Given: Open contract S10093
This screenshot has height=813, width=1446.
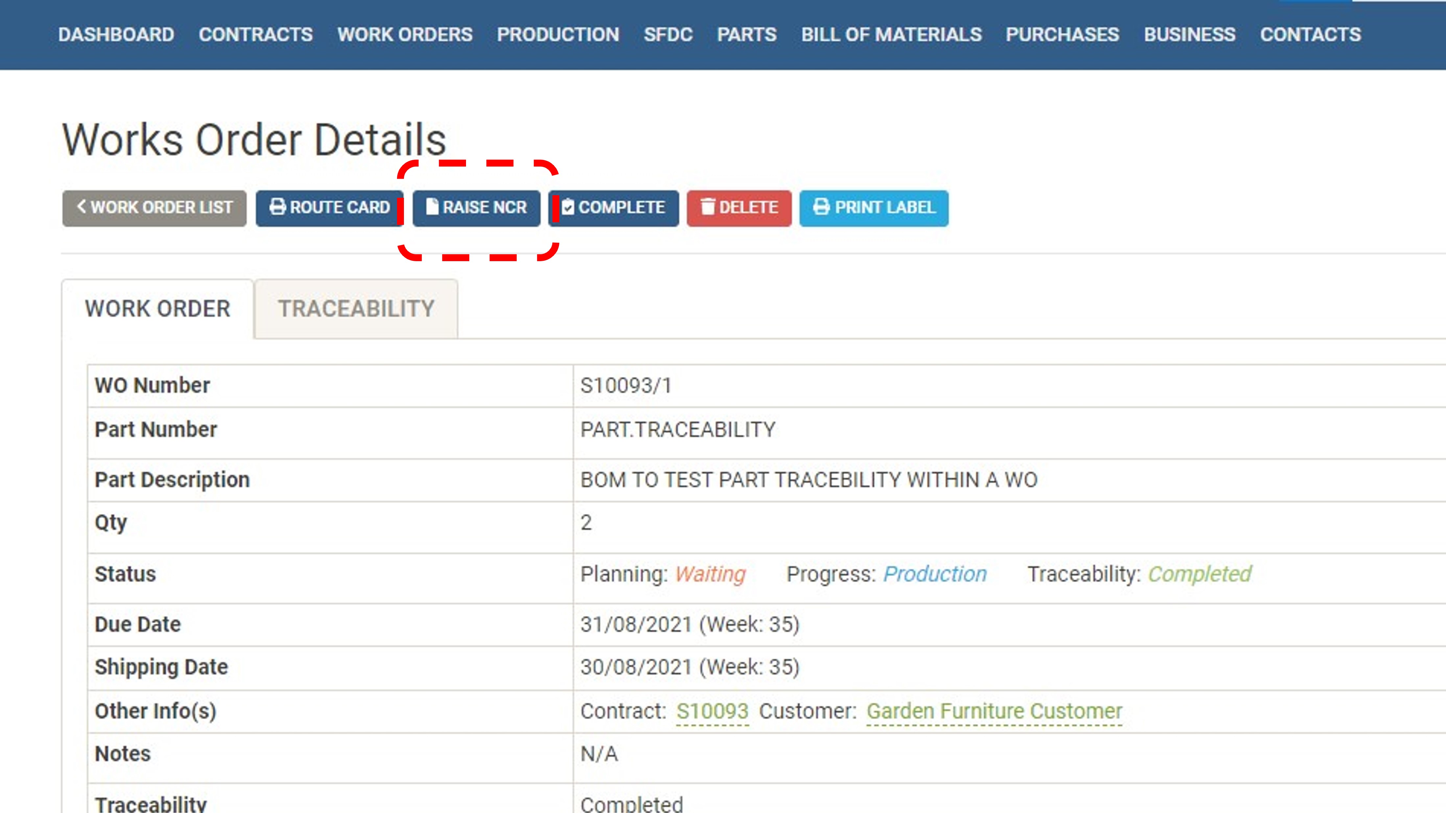Looking at the screenshot, I should [x=712, y=711].
